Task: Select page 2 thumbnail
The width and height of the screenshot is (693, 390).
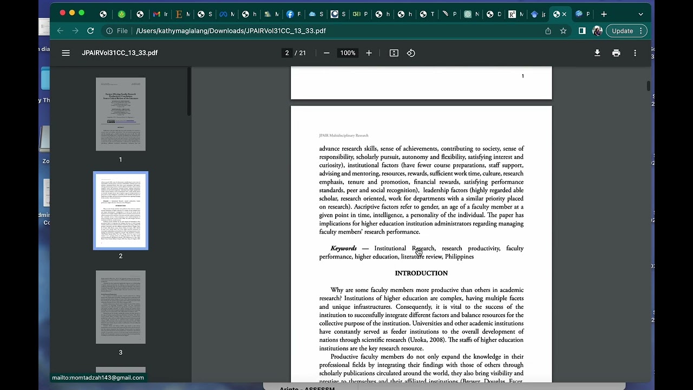Action: [x=121, y=211]
